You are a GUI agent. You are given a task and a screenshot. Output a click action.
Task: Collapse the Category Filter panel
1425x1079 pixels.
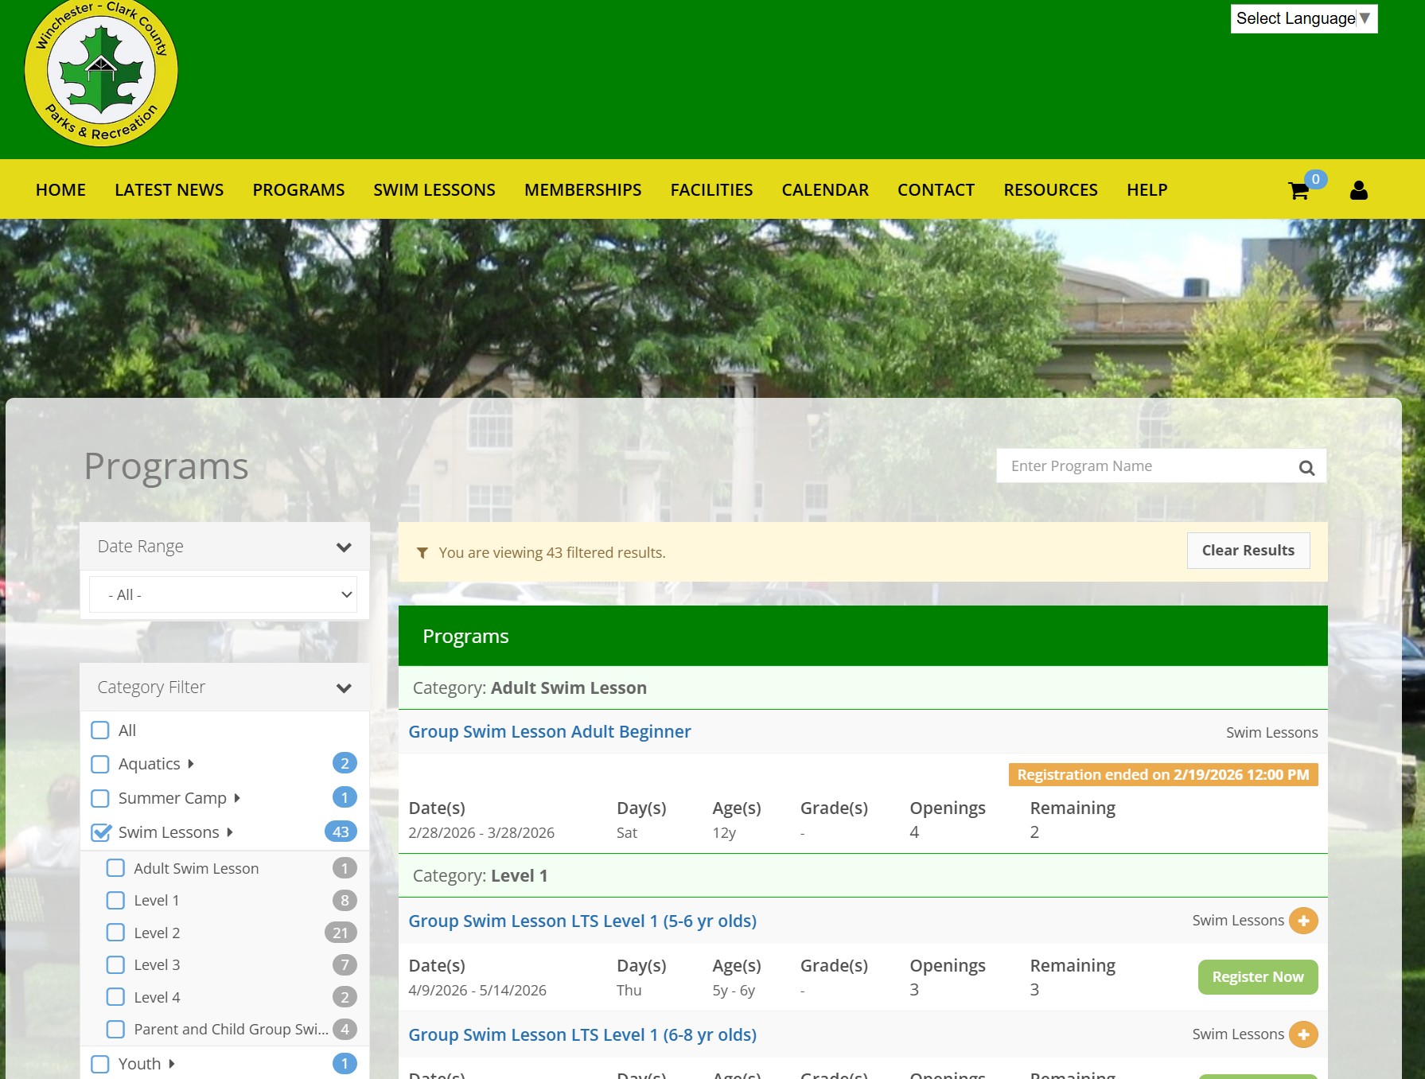pos(343,688)
